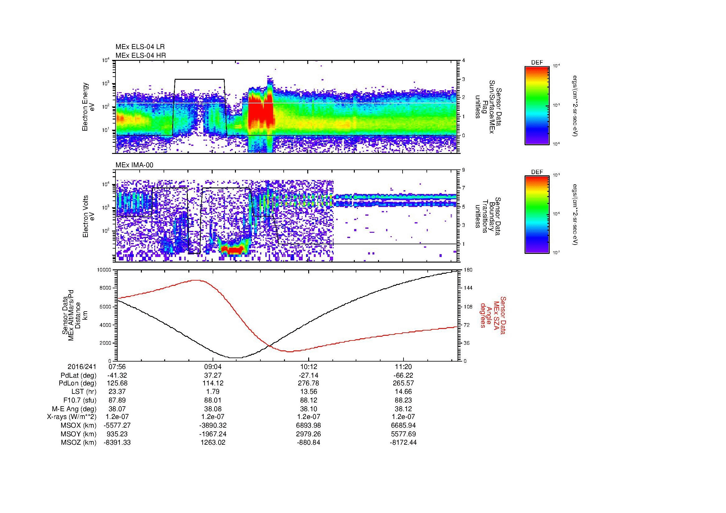726x513 pixels.
Task: Click the 'MSOY (km)' row label
Action: (79, 434)
